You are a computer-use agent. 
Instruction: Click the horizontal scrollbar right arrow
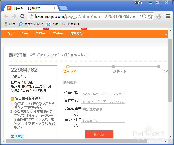coord(165,141)
